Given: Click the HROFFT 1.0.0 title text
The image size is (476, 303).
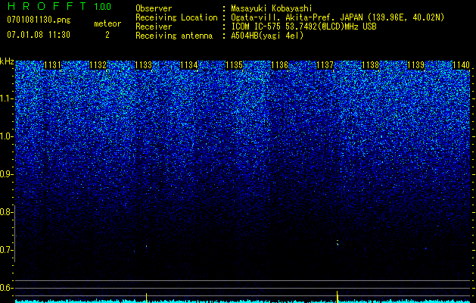Looking at the screenshot, I should pyautogui.click(x=59, y=6).
